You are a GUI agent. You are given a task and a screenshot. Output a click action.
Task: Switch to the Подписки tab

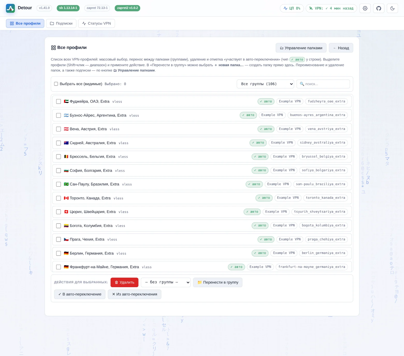pyautogui.click(x=61, y=23)
